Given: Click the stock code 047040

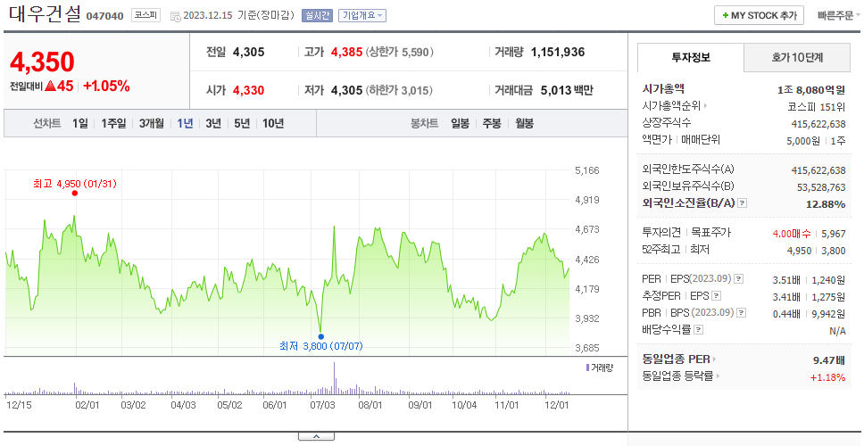Looking at the screenshot, I should point(104,16).
